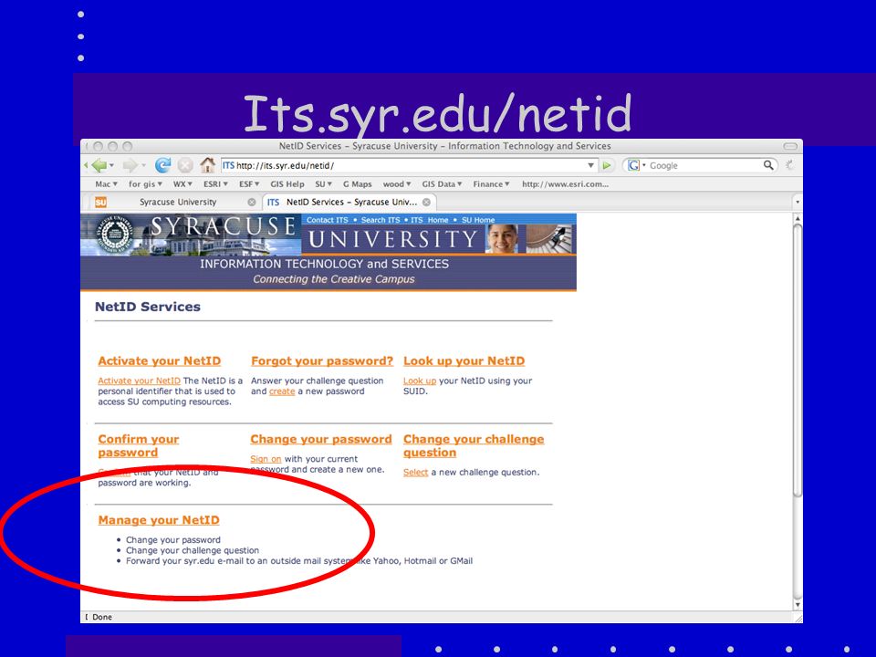Click the scroll-down arrow of page scrollbar
The image size is (876, 657).
point(798,604)
